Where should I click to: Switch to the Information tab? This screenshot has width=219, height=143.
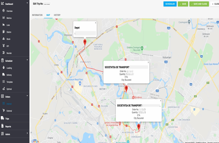37,15
